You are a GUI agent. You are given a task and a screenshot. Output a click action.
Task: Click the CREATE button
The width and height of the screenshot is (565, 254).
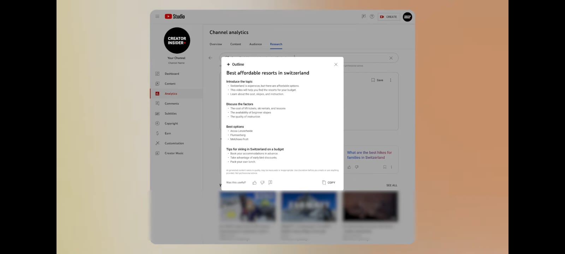click(389, 17)
